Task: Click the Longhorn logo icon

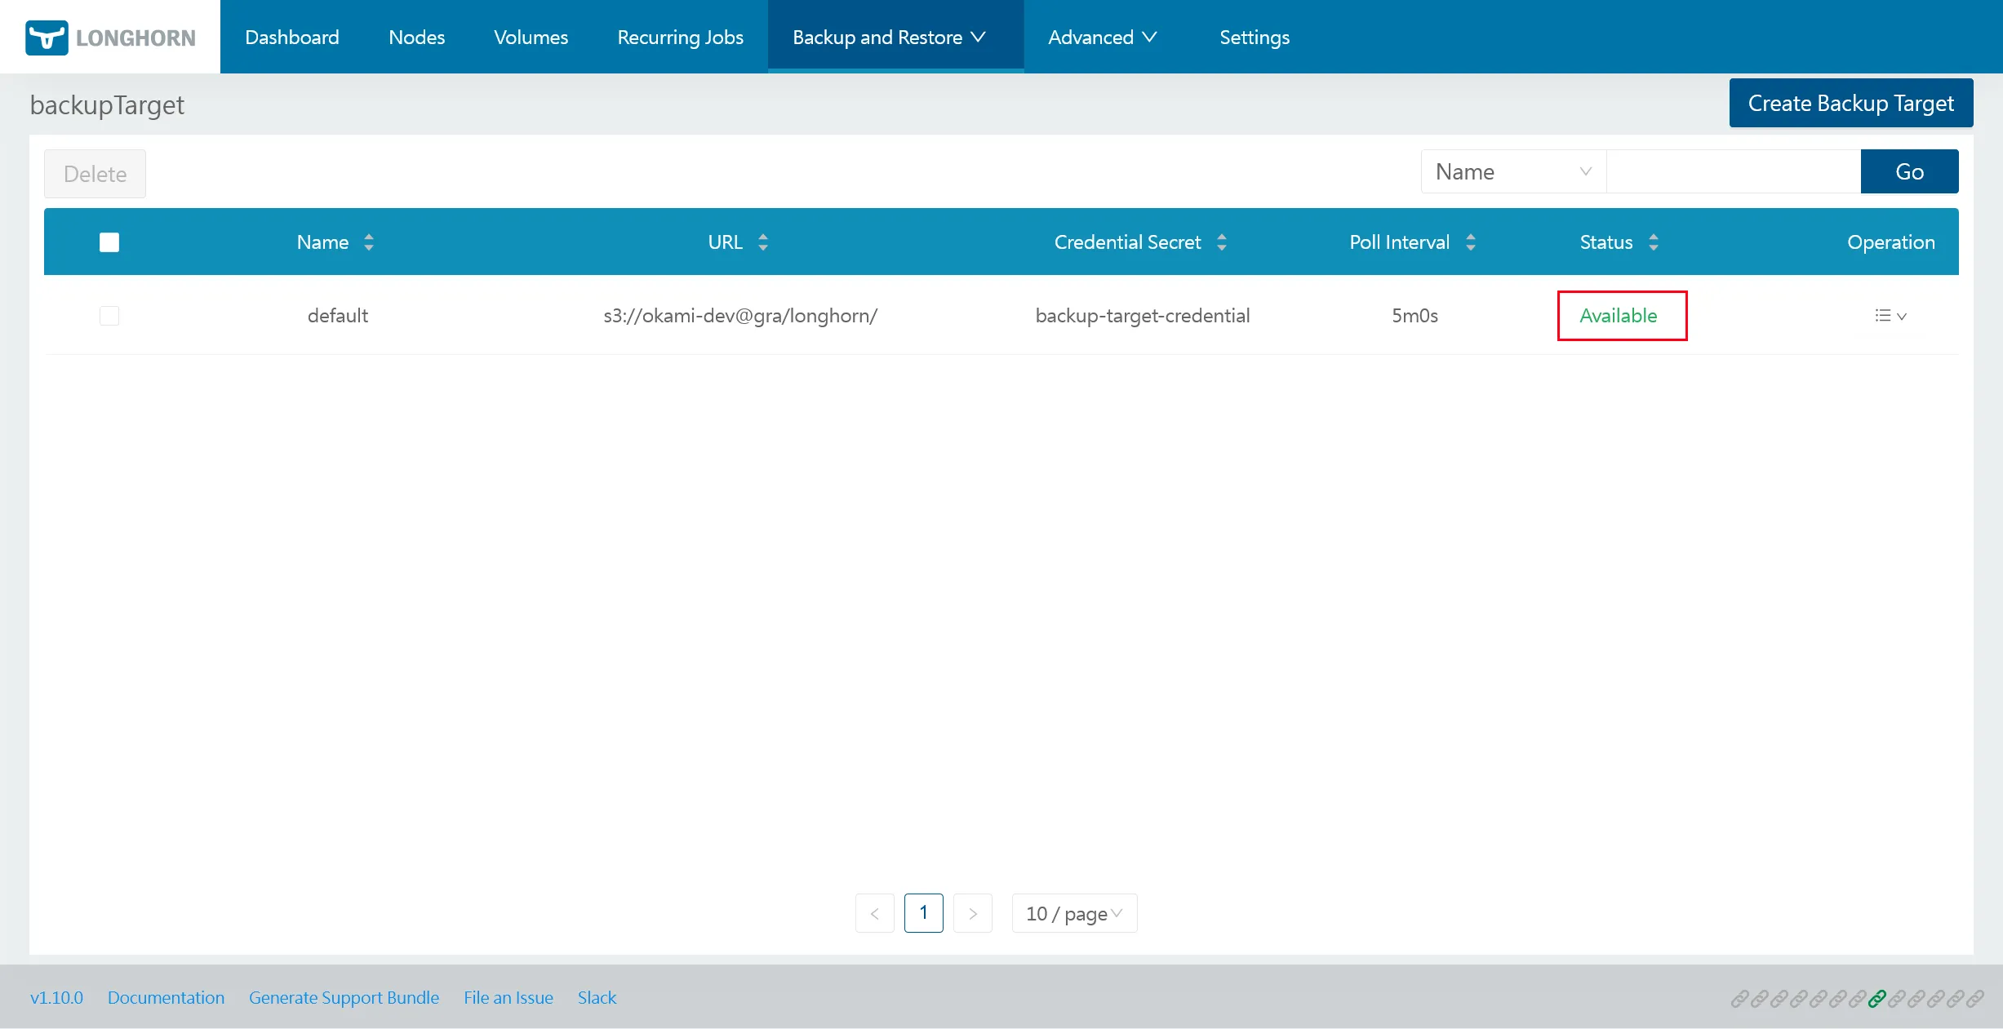Action: (x=47, y=38)
